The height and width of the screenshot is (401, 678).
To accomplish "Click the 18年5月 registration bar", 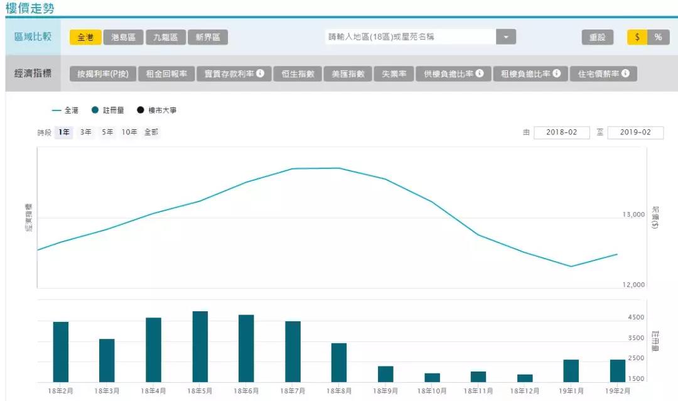I will [200, 346].
